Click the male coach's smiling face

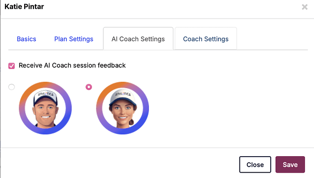click(x=46, y=113)
